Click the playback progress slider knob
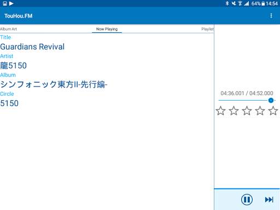 (x=271, y=100)
